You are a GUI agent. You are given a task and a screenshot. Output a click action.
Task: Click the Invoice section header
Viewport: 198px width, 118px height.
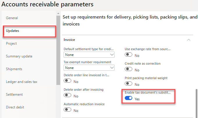(x=69, y=40)
